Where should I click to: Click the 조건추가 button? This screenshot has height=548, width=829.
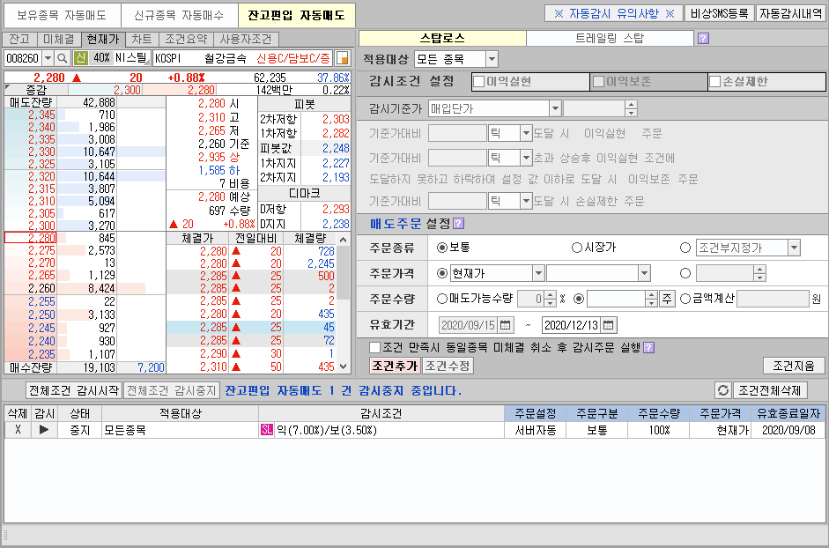point(395,366)
